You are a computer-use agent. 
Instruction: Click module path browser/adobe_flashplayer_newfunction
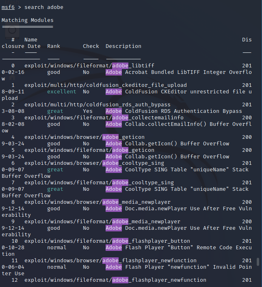[110, 261]
